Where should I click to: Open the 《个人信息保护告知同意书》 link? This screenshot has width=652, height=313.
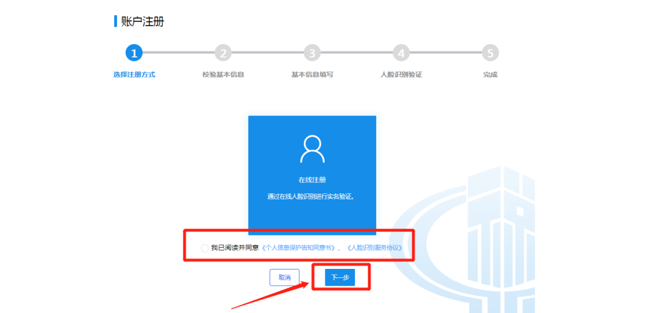[298, 248]
